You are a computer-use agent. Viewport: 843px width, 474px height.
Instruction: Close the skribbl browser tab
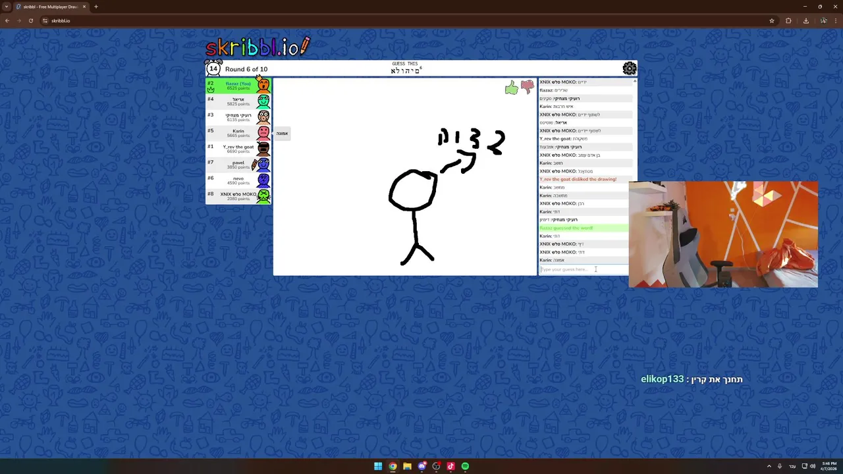point(84,7)
